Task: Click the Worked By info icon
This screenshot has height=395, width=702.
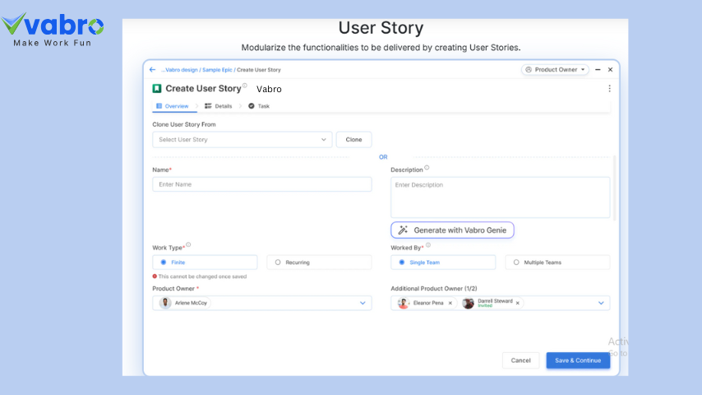Action: click(428, 244)
